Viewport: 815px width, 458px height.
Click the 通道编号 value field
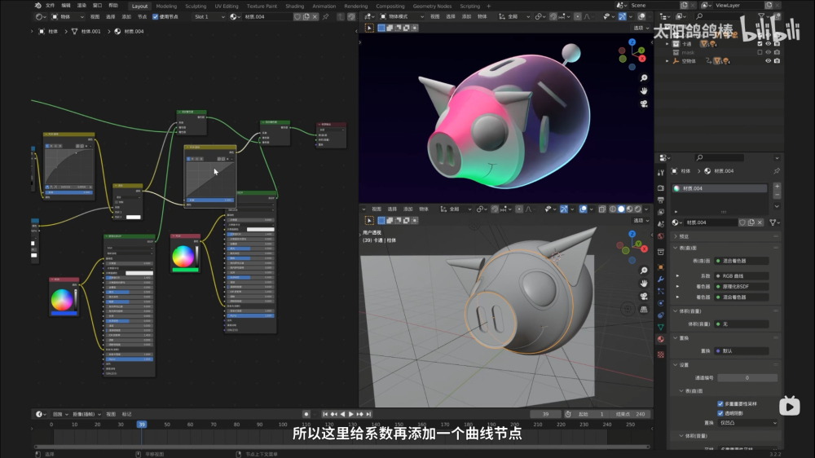click(747, 378)
